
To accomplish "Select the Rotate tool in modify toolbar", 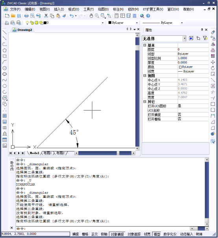I will 213,68.
